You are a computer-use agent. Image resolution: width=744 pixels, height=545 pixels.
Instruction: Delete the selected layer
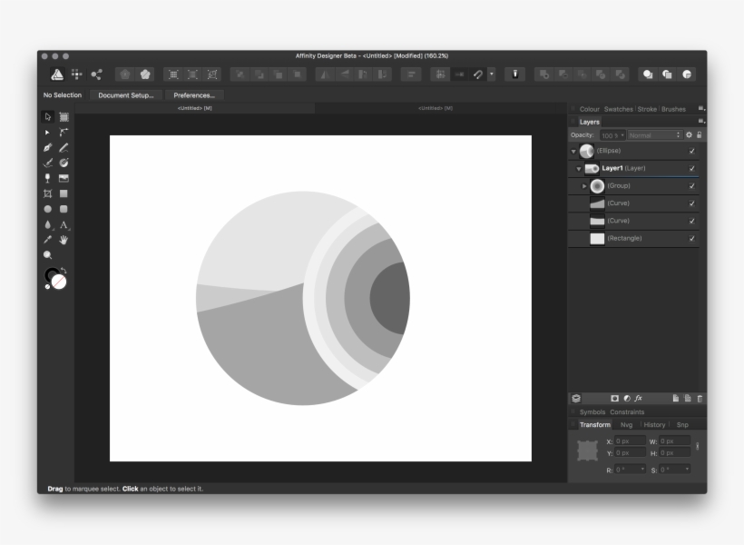pyautogui.click(x=699, y=398)
